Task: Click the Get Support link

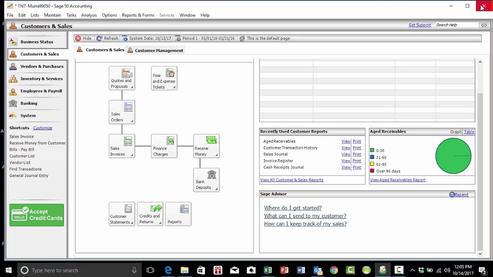Action: pyautogui.click(x=420, y=25)
